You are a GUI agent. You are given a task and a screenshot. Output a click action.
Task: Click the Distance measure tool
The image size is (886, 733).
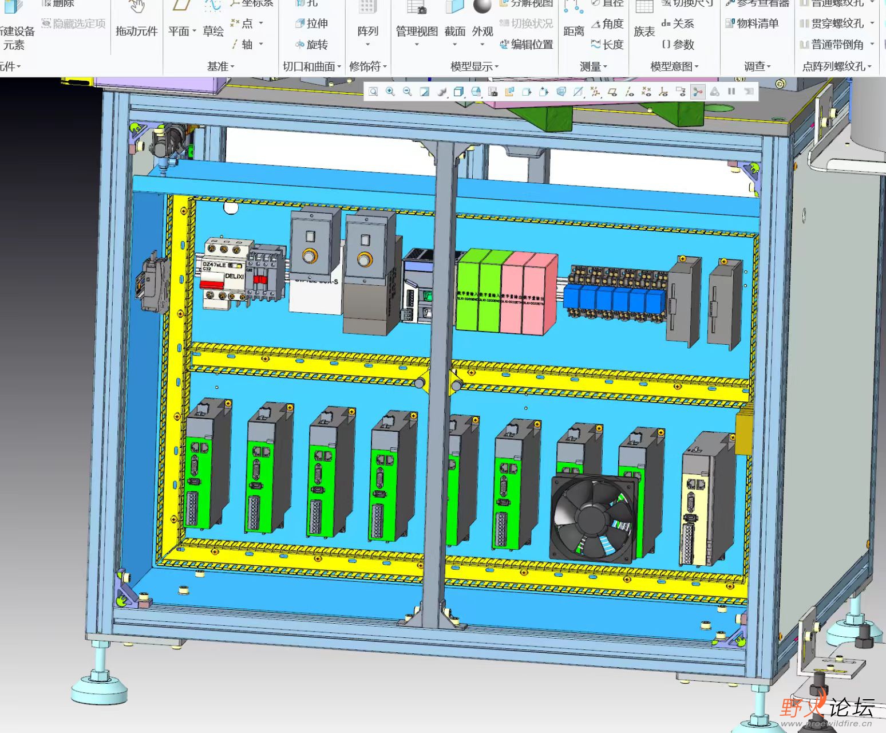(x=573, y=18)
